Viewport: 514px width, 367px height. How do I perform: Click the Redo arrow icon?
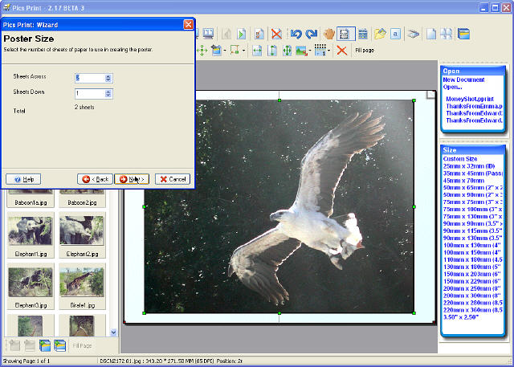click(311, 35)
